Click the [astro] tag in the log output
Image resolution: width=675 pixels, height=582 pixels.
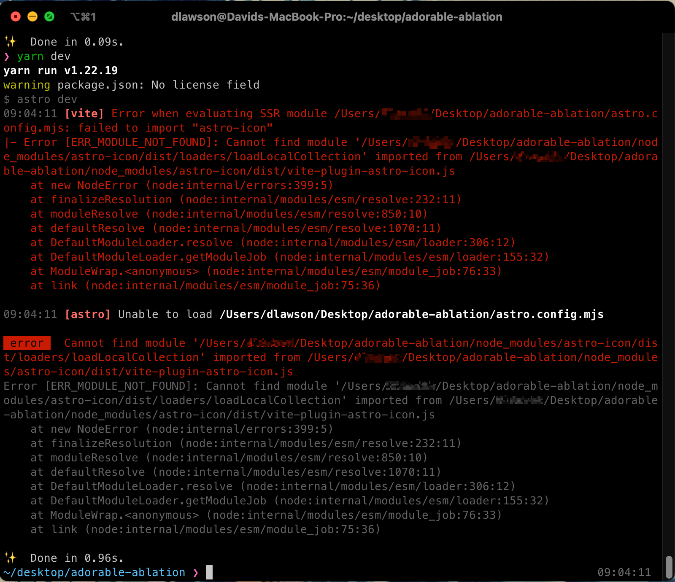point(88,314)
